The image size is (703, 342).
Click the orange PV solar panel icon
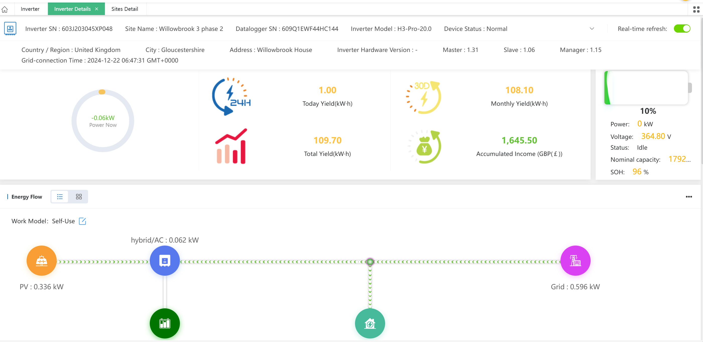coord(41,261)
